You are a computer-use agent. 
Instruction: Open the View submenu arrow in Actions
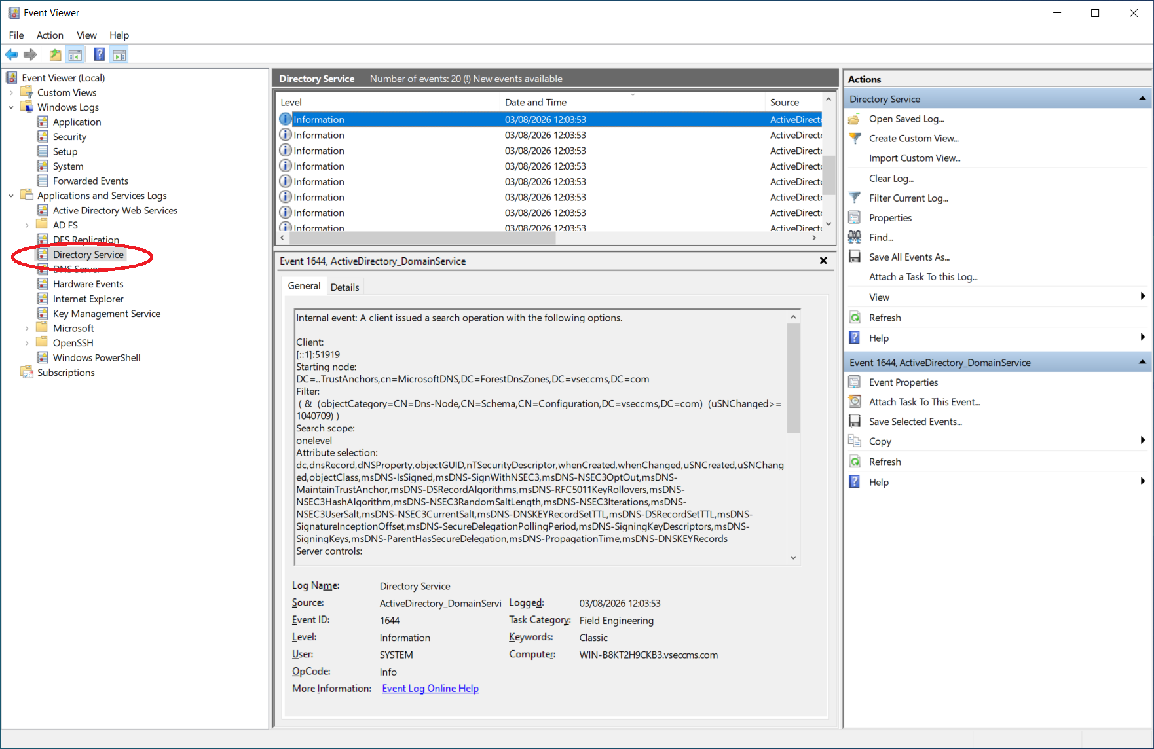[1143, 297]
